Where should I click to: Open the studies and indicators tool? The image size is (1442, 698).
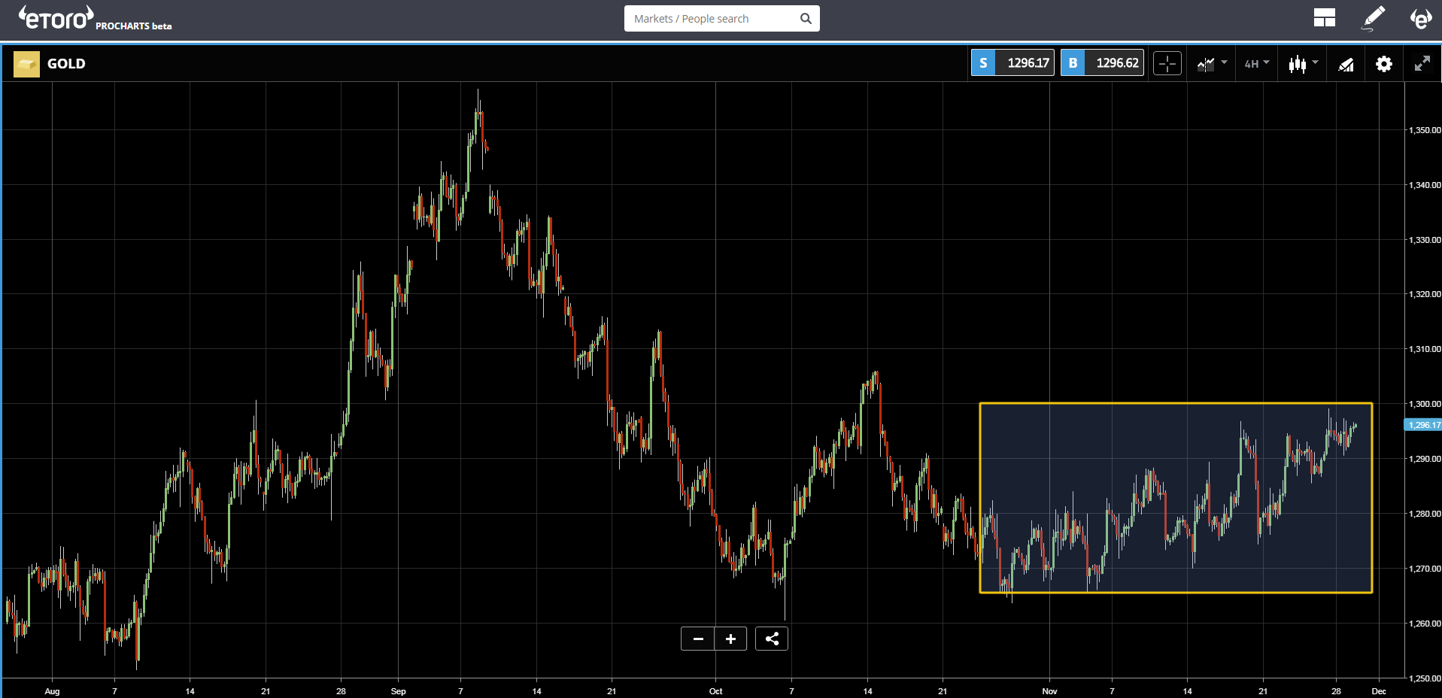[x=1346, y=65]
